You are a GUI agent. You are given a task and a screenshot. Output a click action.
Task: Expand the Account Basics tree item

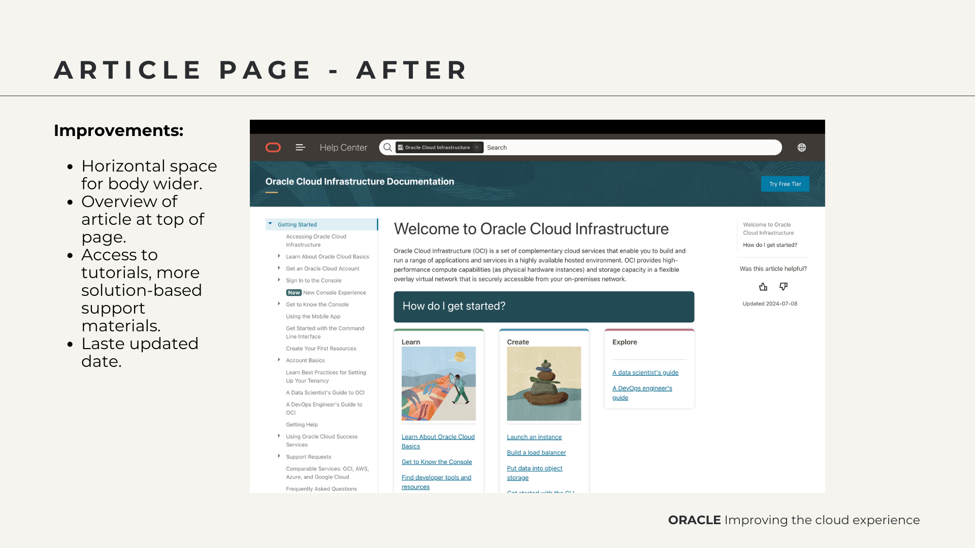279,360
